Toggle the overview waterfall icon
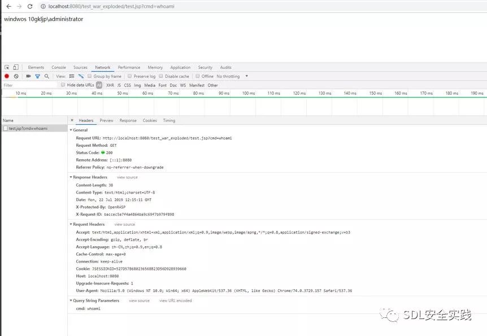Viewport: 487px width, 336px height. pyautogui.click(x=80, y=76)
